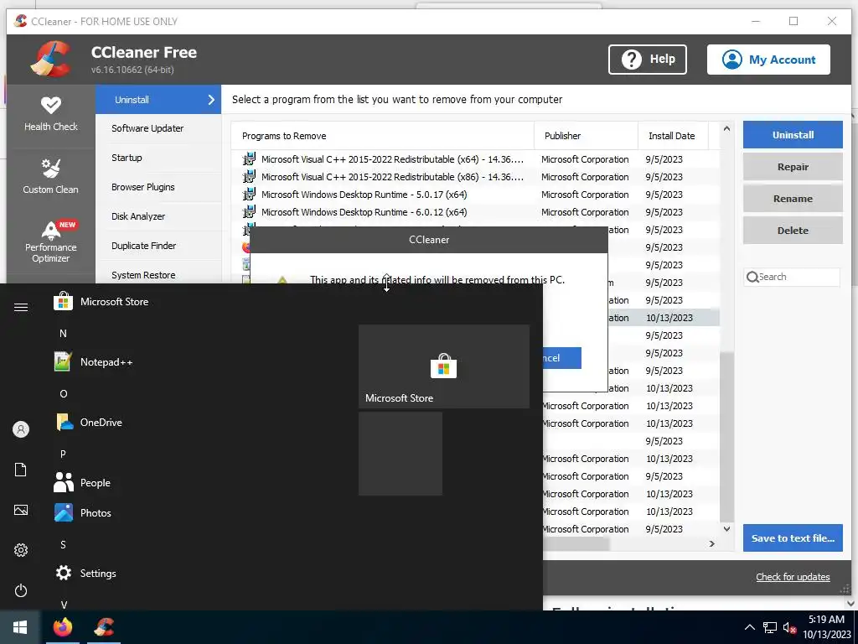
Task: Click the Delete button
Action: pyautogui.click(x=793, y=230)
